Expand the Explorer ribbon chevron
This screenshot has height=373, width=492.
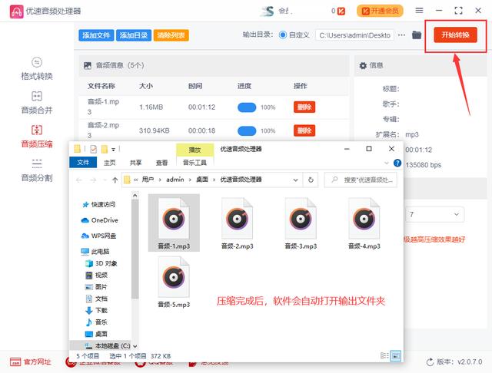pyautogui.click(x=386, y=163)
